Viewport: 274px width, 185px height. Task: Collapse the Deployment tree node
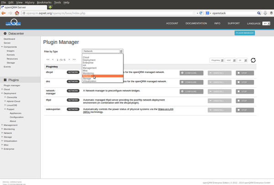pos(2,93)
